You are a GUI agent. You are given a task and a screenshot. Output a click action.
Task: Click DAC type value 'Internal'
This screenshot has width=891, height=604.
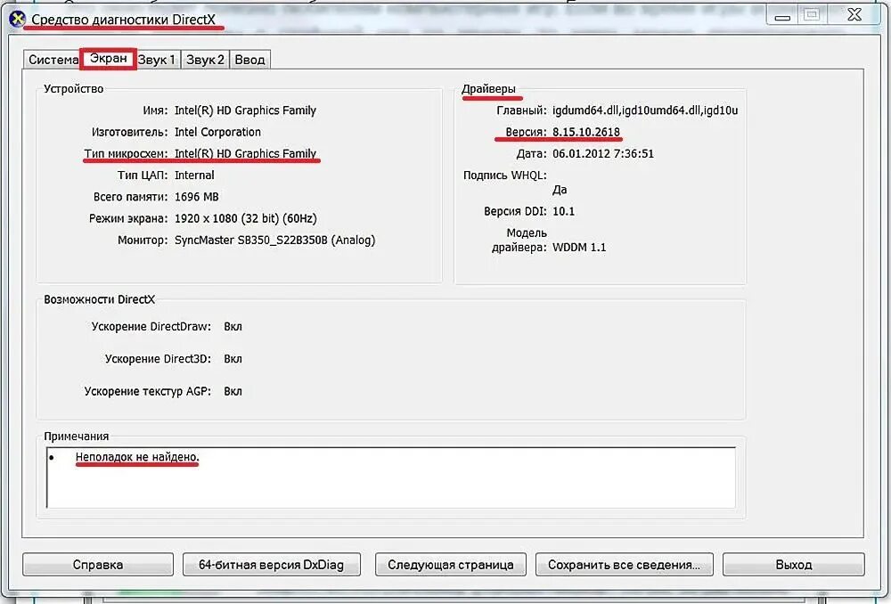tap(194, 175)
